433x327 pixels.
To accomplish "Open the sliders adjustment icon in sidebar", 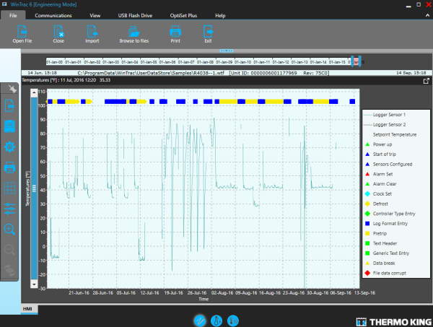I will click(10, 209).
